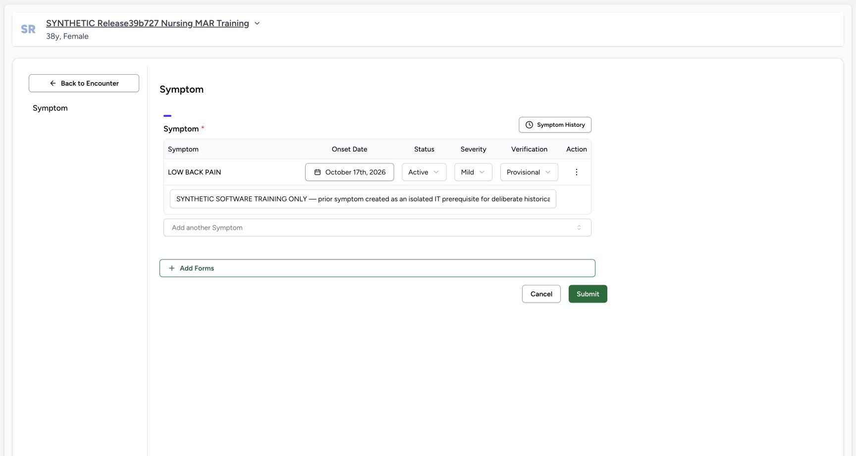Viewport: 856px width, 456px height.
Task: Select Symptom in the left sidebar
Action: click(50, 108)
